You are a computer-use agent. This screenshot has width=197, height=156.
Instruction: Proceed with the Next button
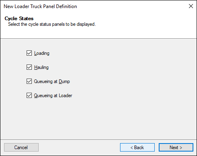pyautogui.click(x=176, y=148)
